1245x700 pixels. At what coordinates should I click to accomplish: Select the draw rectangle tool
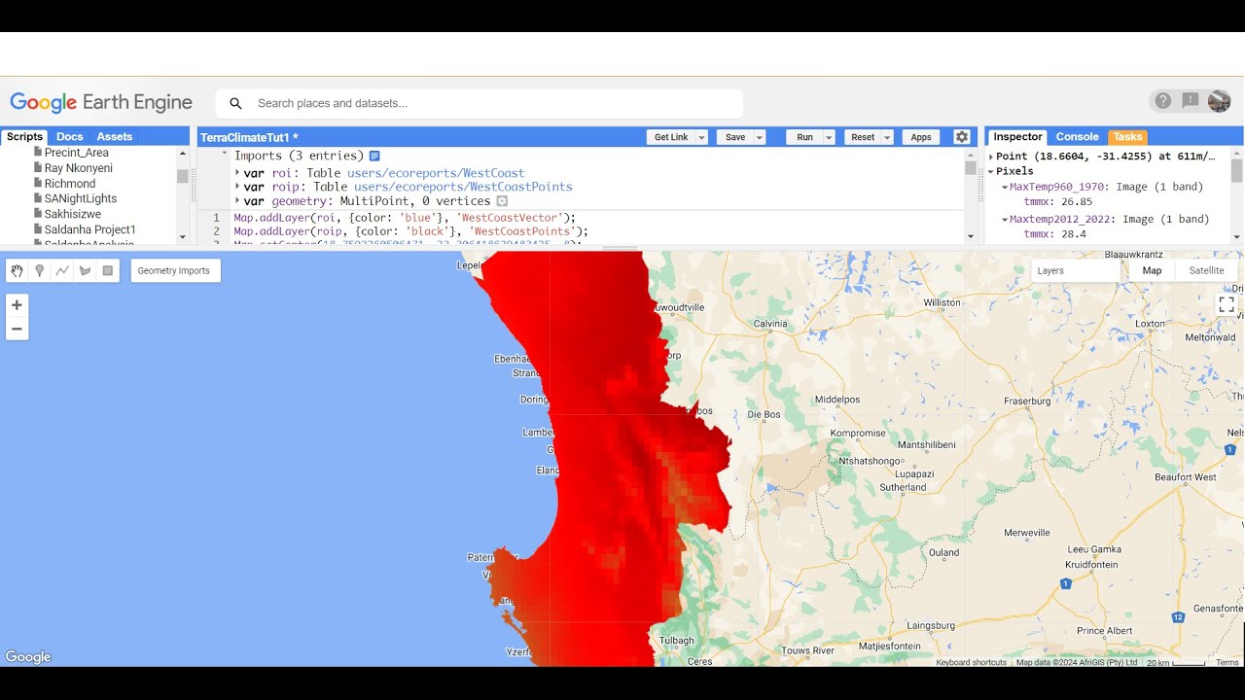(108, 271)
